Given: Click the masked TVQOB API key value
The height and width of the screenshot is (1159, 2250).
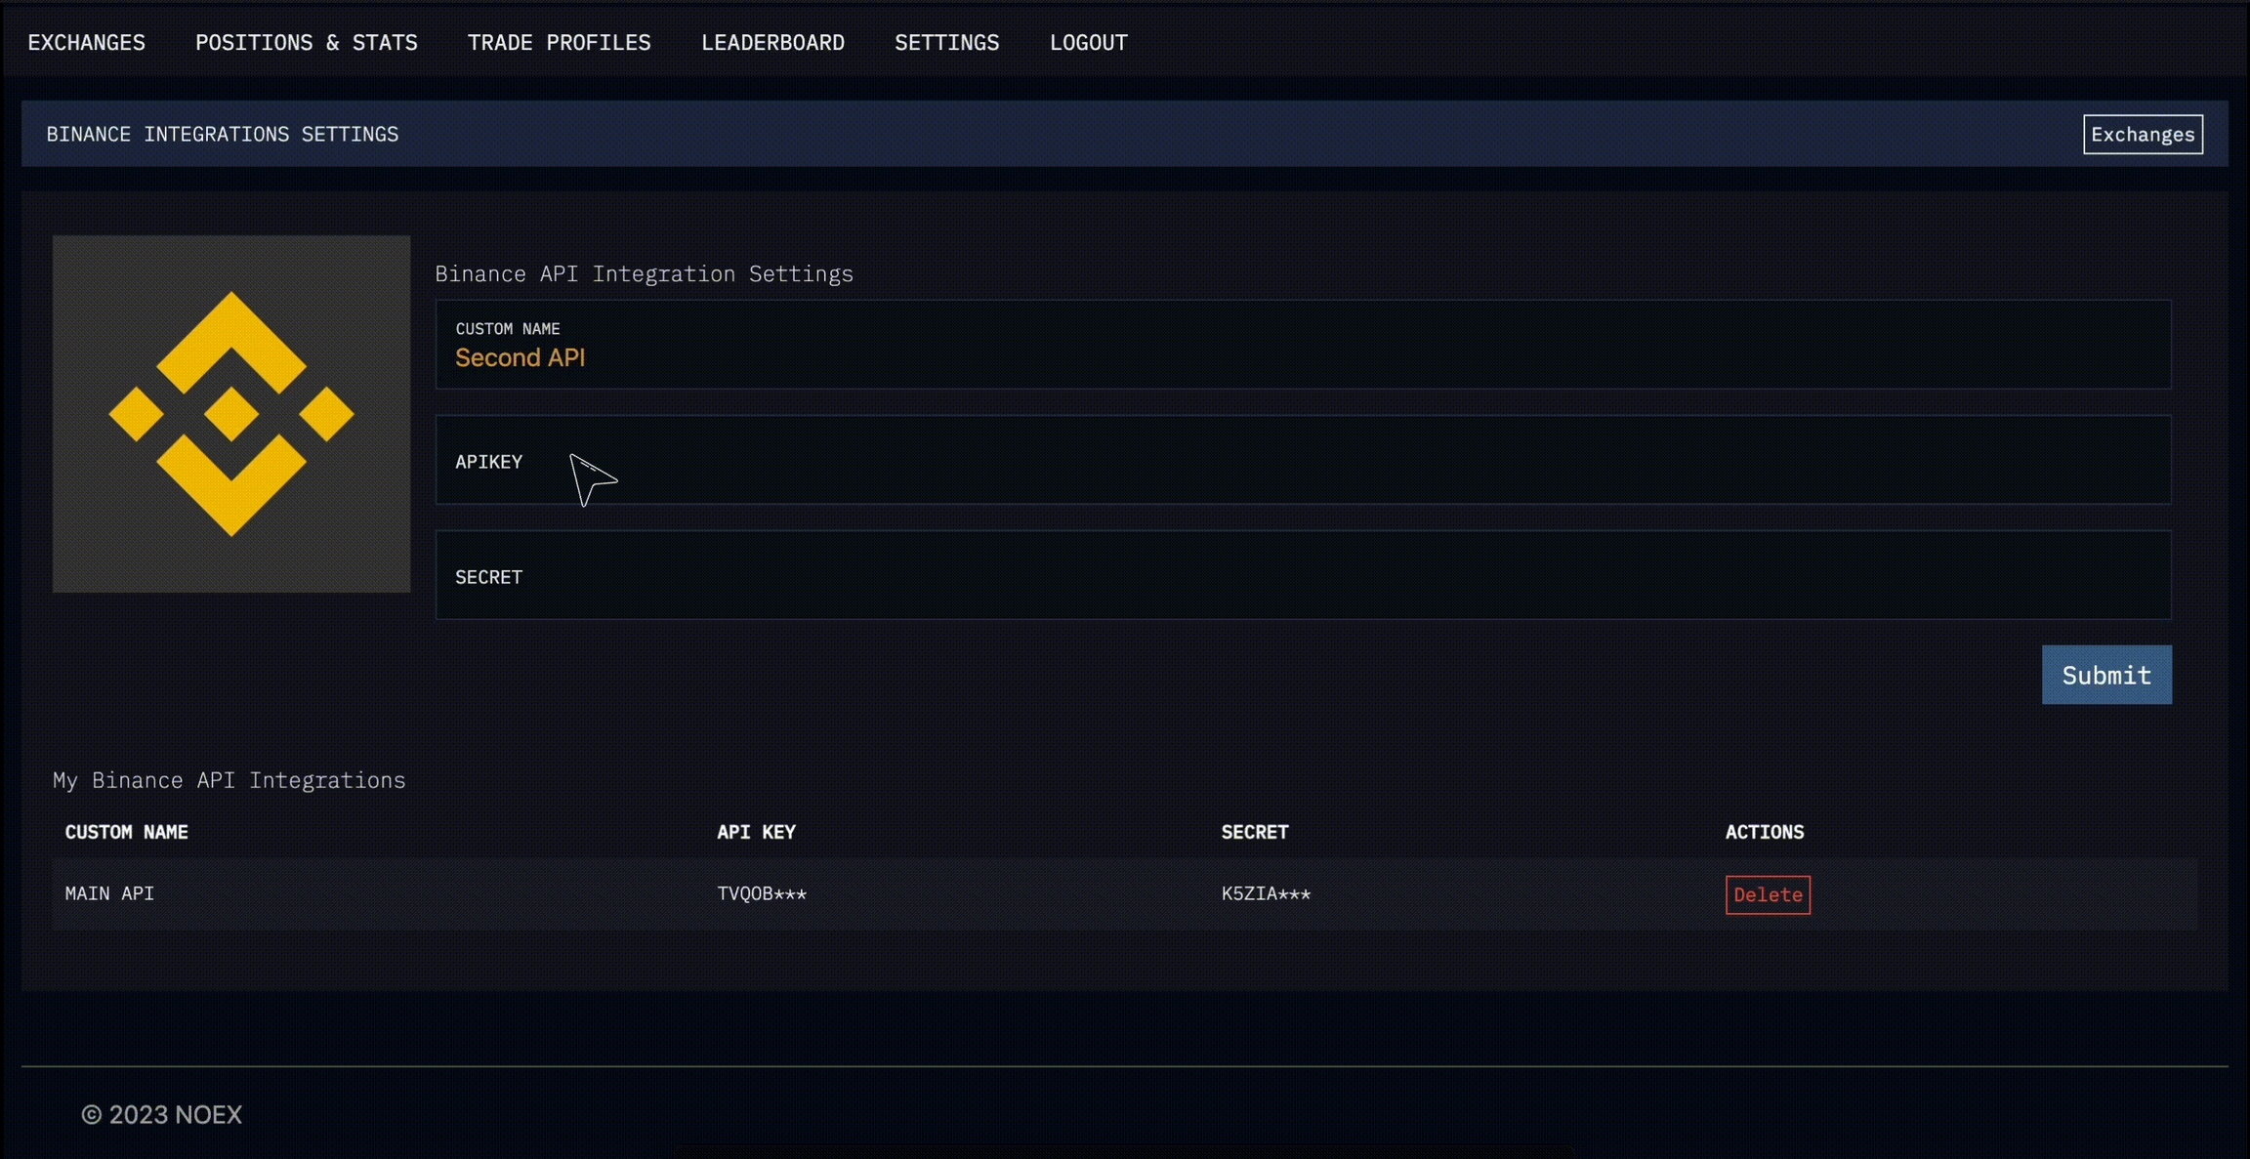Looking at the screenshot, I should [761, 893].
